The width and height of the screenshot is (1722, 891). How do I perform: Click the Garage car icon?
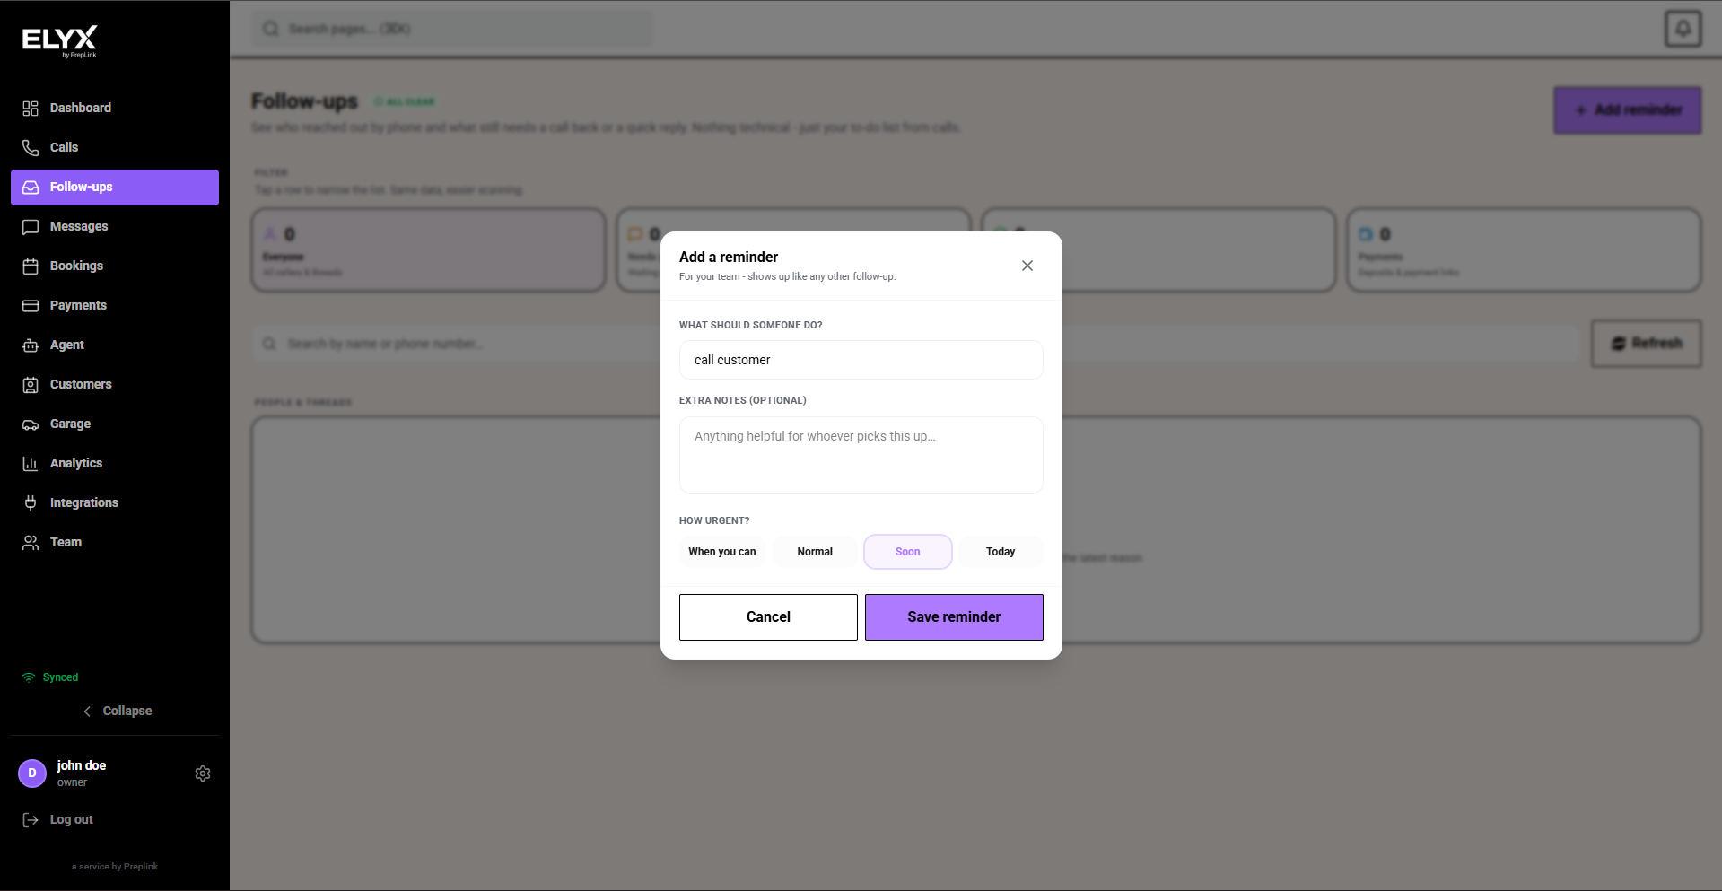pyautogui.click(x=31, y=424)
